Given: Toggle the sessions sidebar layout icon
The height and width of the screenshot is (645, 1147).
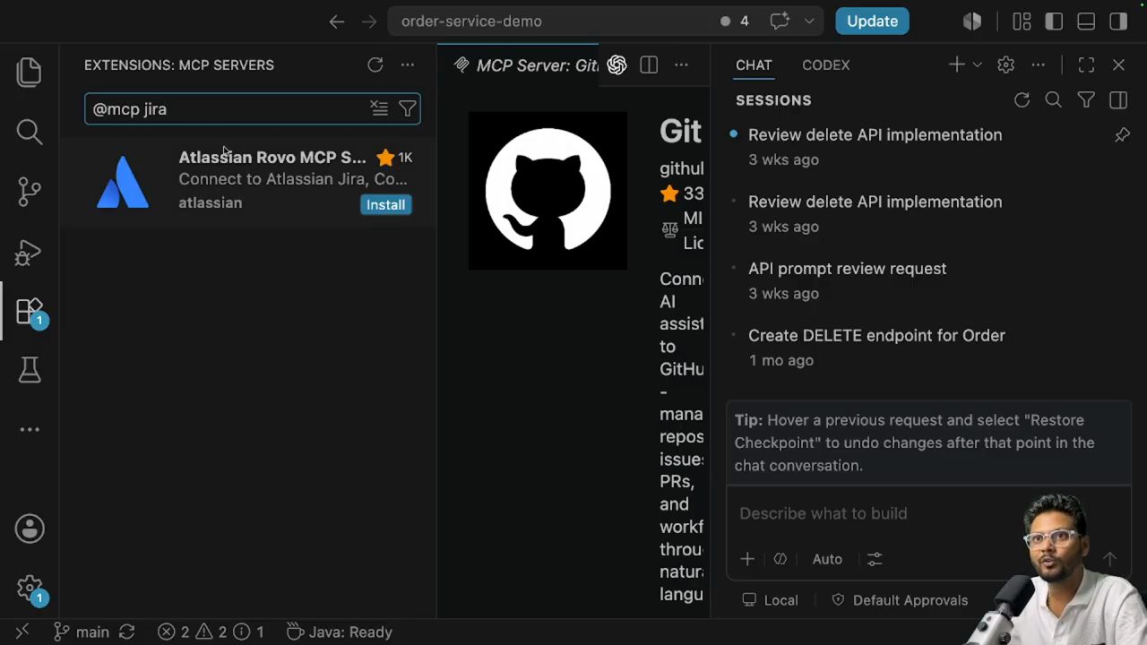Looking at the screenshot, I should coord(1118,100).
